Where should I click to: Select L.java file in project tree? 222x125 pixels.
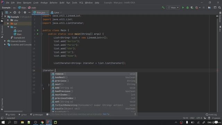tap(18, 31)
